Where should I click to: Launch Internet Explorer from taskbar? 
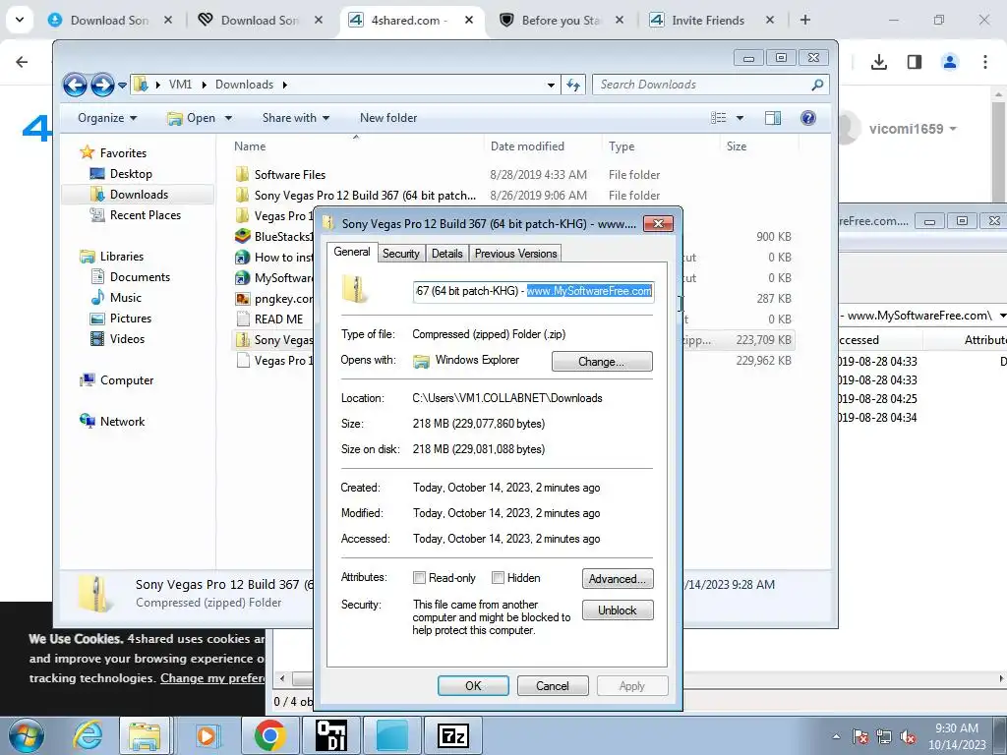pos(88,735)
